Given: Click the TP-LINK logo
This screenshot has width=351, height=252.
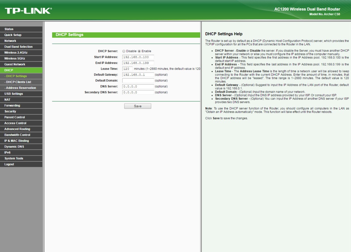Looking at the screenshot, I should pyautogui.click(x=28, y=11).
